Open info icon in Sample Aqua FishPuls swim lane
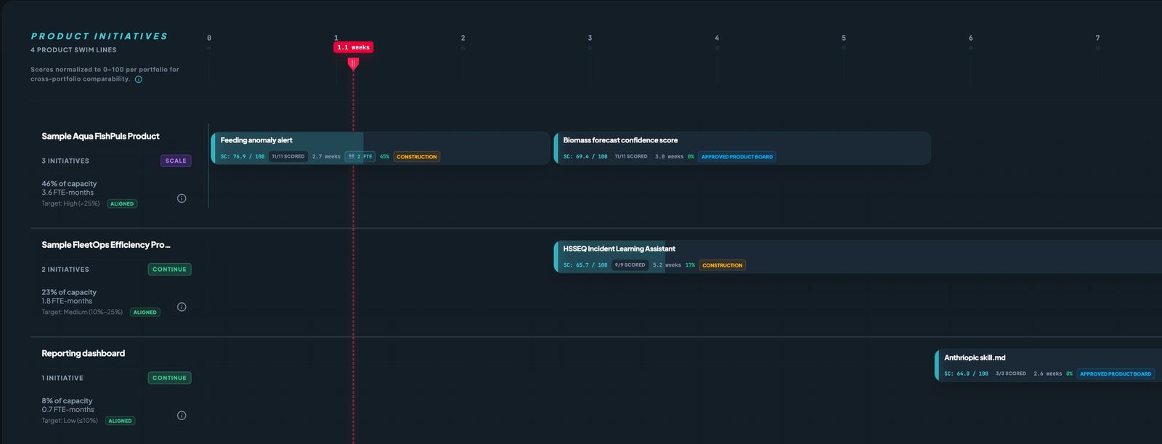 click(x=182, y=198)
